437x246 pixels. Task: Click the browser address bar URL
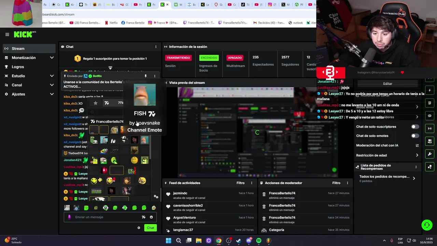[58, 14]
